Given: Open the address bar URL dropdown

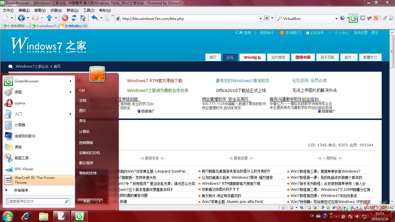Looking at the screenshot, I should click(261, 18).
